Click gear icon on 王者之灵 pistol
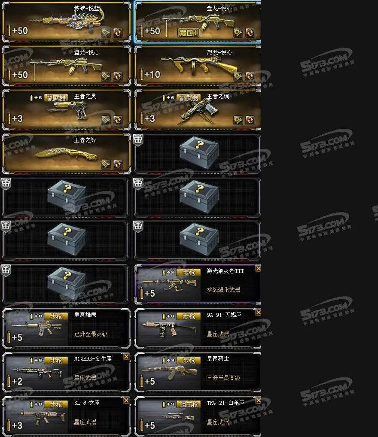 pos(106,120)
